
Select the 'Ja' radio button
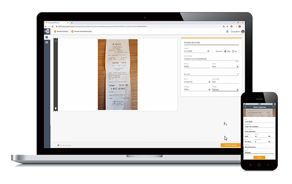(x=233, y=51)
